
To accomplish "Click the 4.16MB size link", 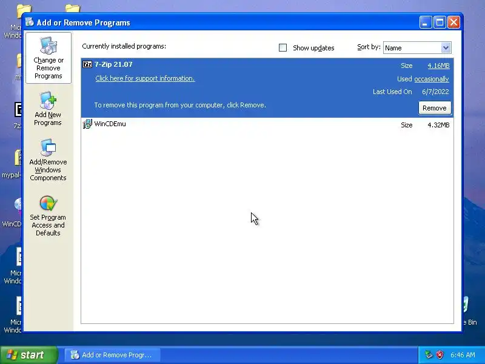I will coord(438,66).
